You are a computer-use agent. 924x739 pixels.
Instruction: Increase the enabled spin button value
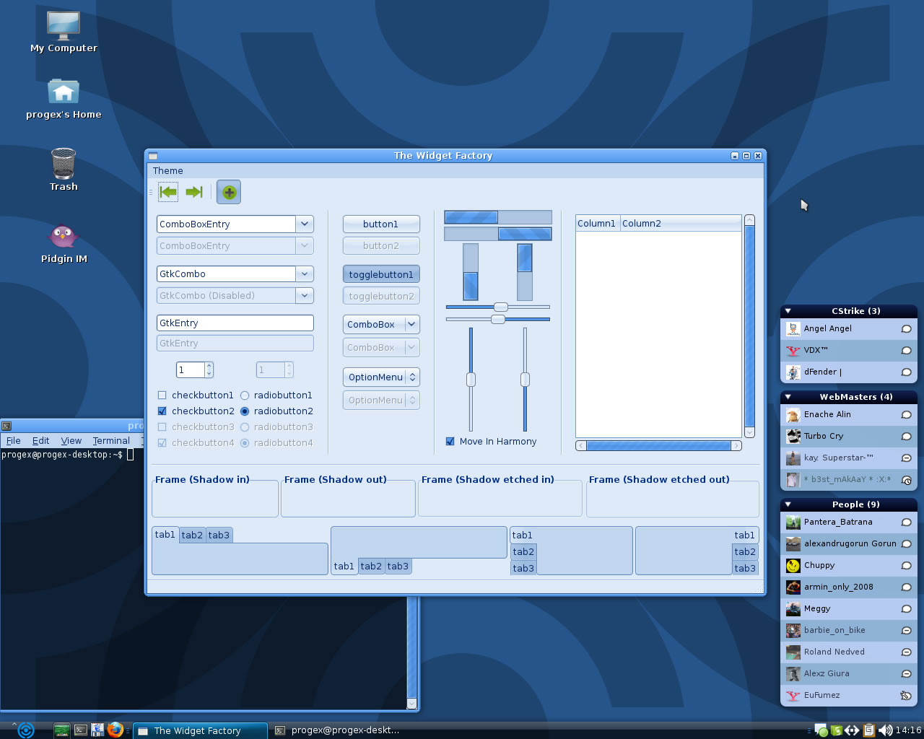click(x=209, y=366)
